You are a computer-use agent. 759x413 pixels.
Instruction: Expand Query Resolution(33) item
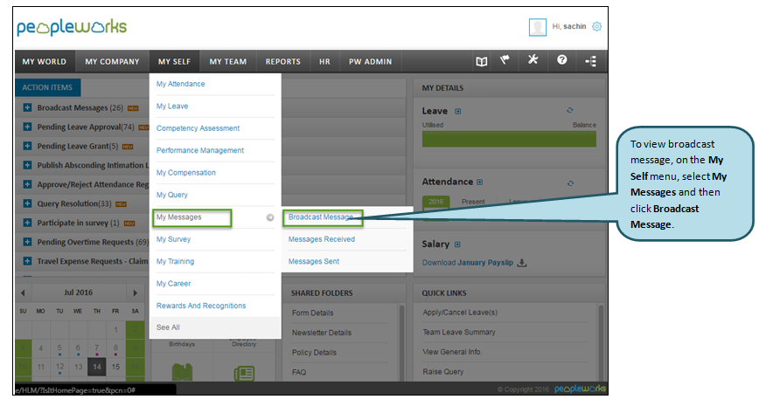tap(28, 203)
